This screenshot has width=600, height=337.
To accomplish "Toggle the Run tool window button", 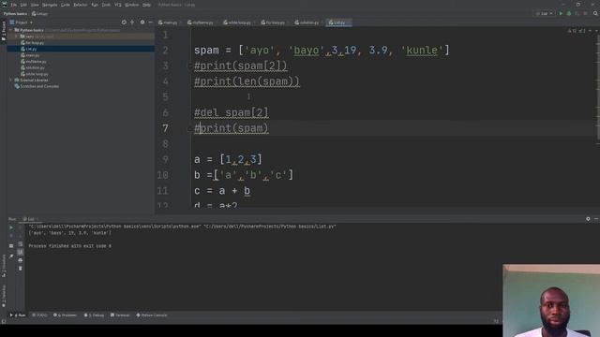I will click(x=18, y=315).
